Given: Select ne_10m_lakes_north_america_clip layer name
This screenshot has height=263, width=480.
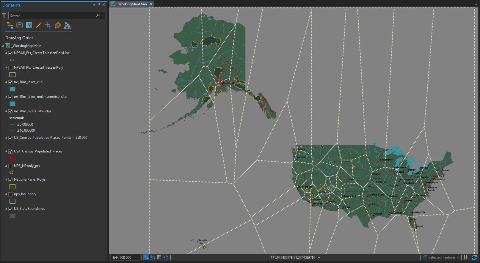Looking at the screenshot, I should [40, 97].
